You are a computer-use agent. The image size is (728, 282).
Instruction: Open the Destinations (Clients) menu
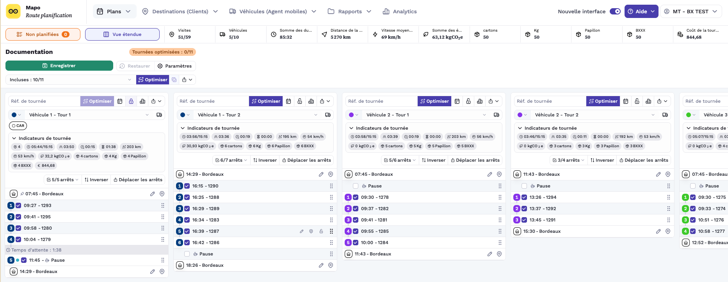click(x=180, y=11)
